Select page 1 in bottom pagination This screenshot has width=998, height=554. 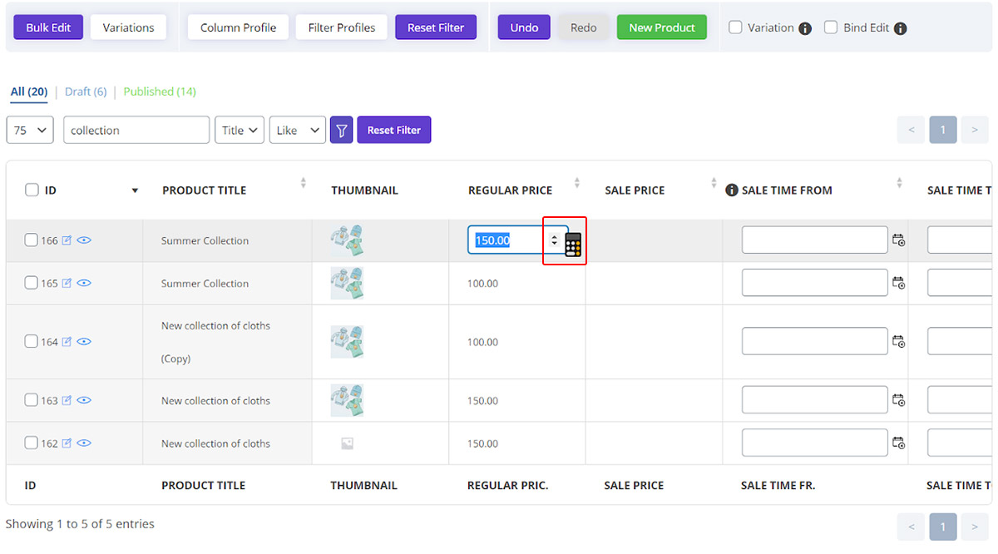pyautogui.click(x=943, y=527)
